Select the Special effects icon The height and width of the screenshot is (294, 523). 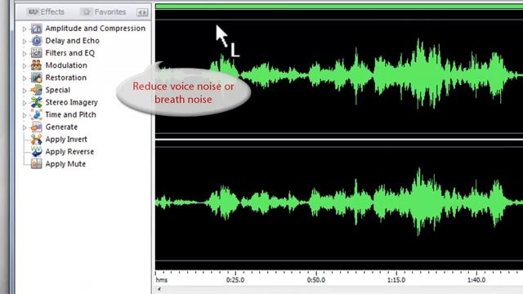pos(36,90)
